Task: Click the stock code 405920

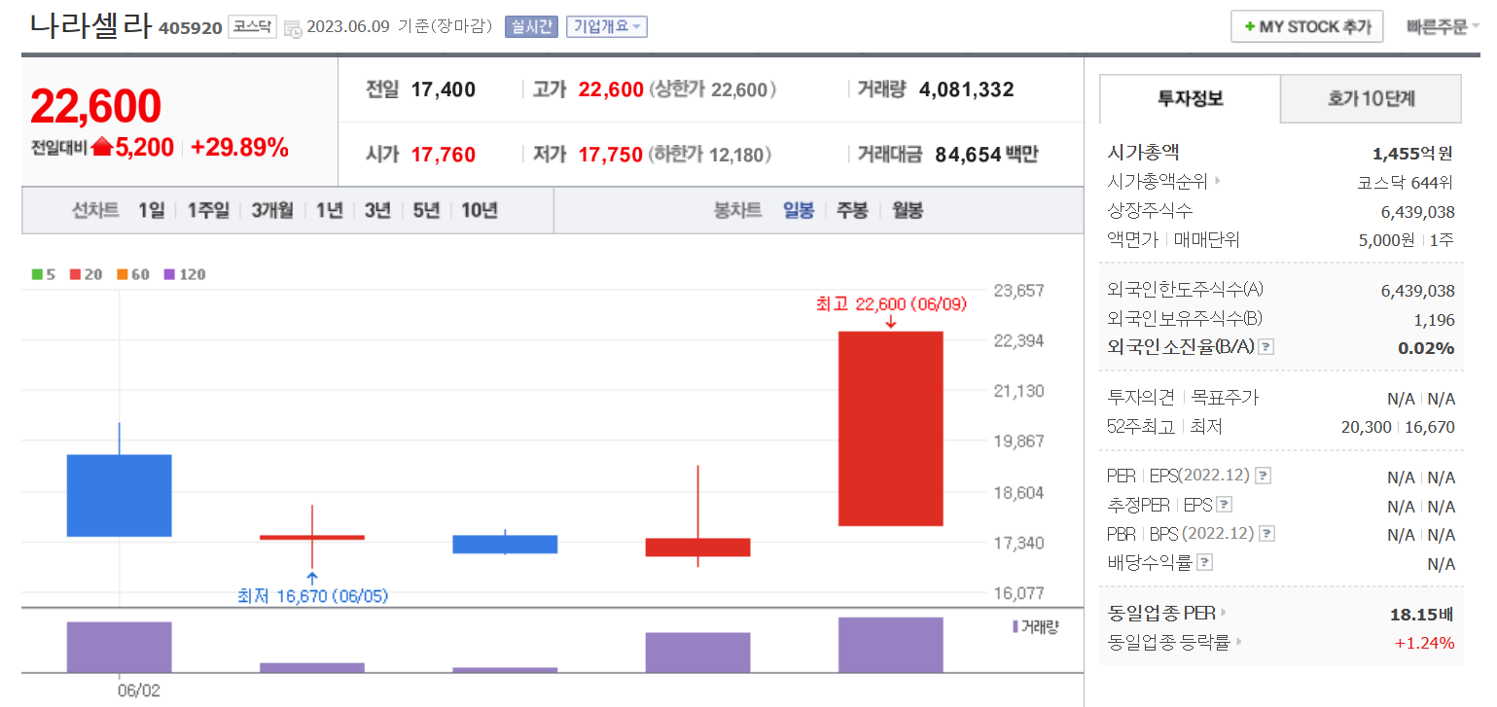Action: (x=190, y=28)
